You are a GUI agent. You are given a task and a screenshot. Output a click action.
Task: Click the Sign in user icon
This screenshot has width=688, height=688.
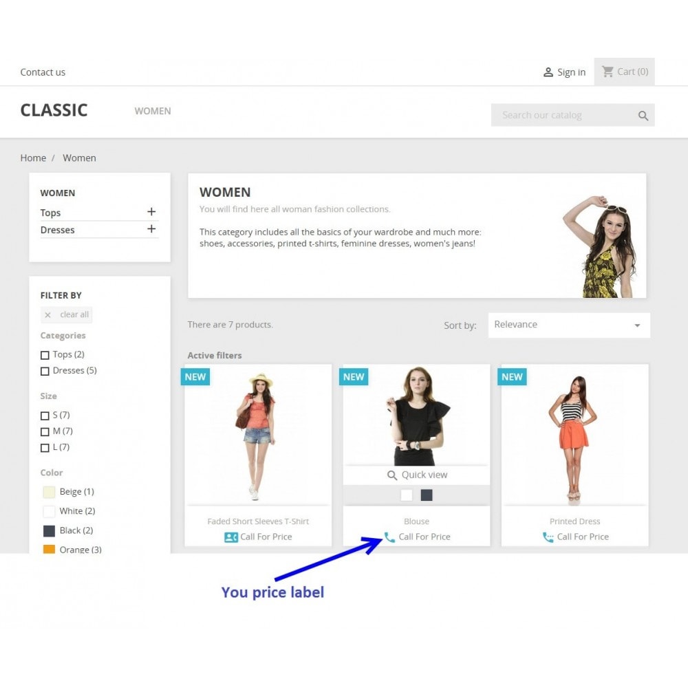[x=548, y=72]
